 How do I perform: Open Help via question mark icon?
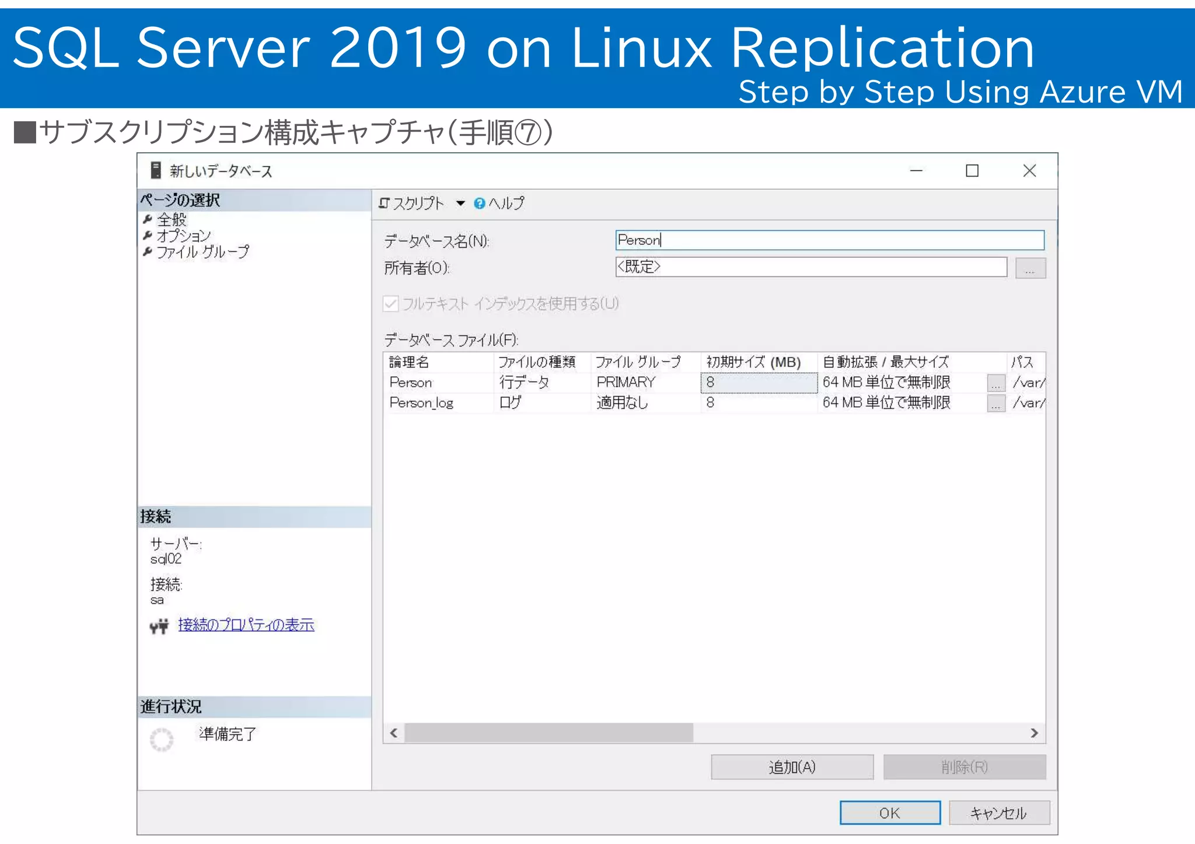[x=479, y=203]
